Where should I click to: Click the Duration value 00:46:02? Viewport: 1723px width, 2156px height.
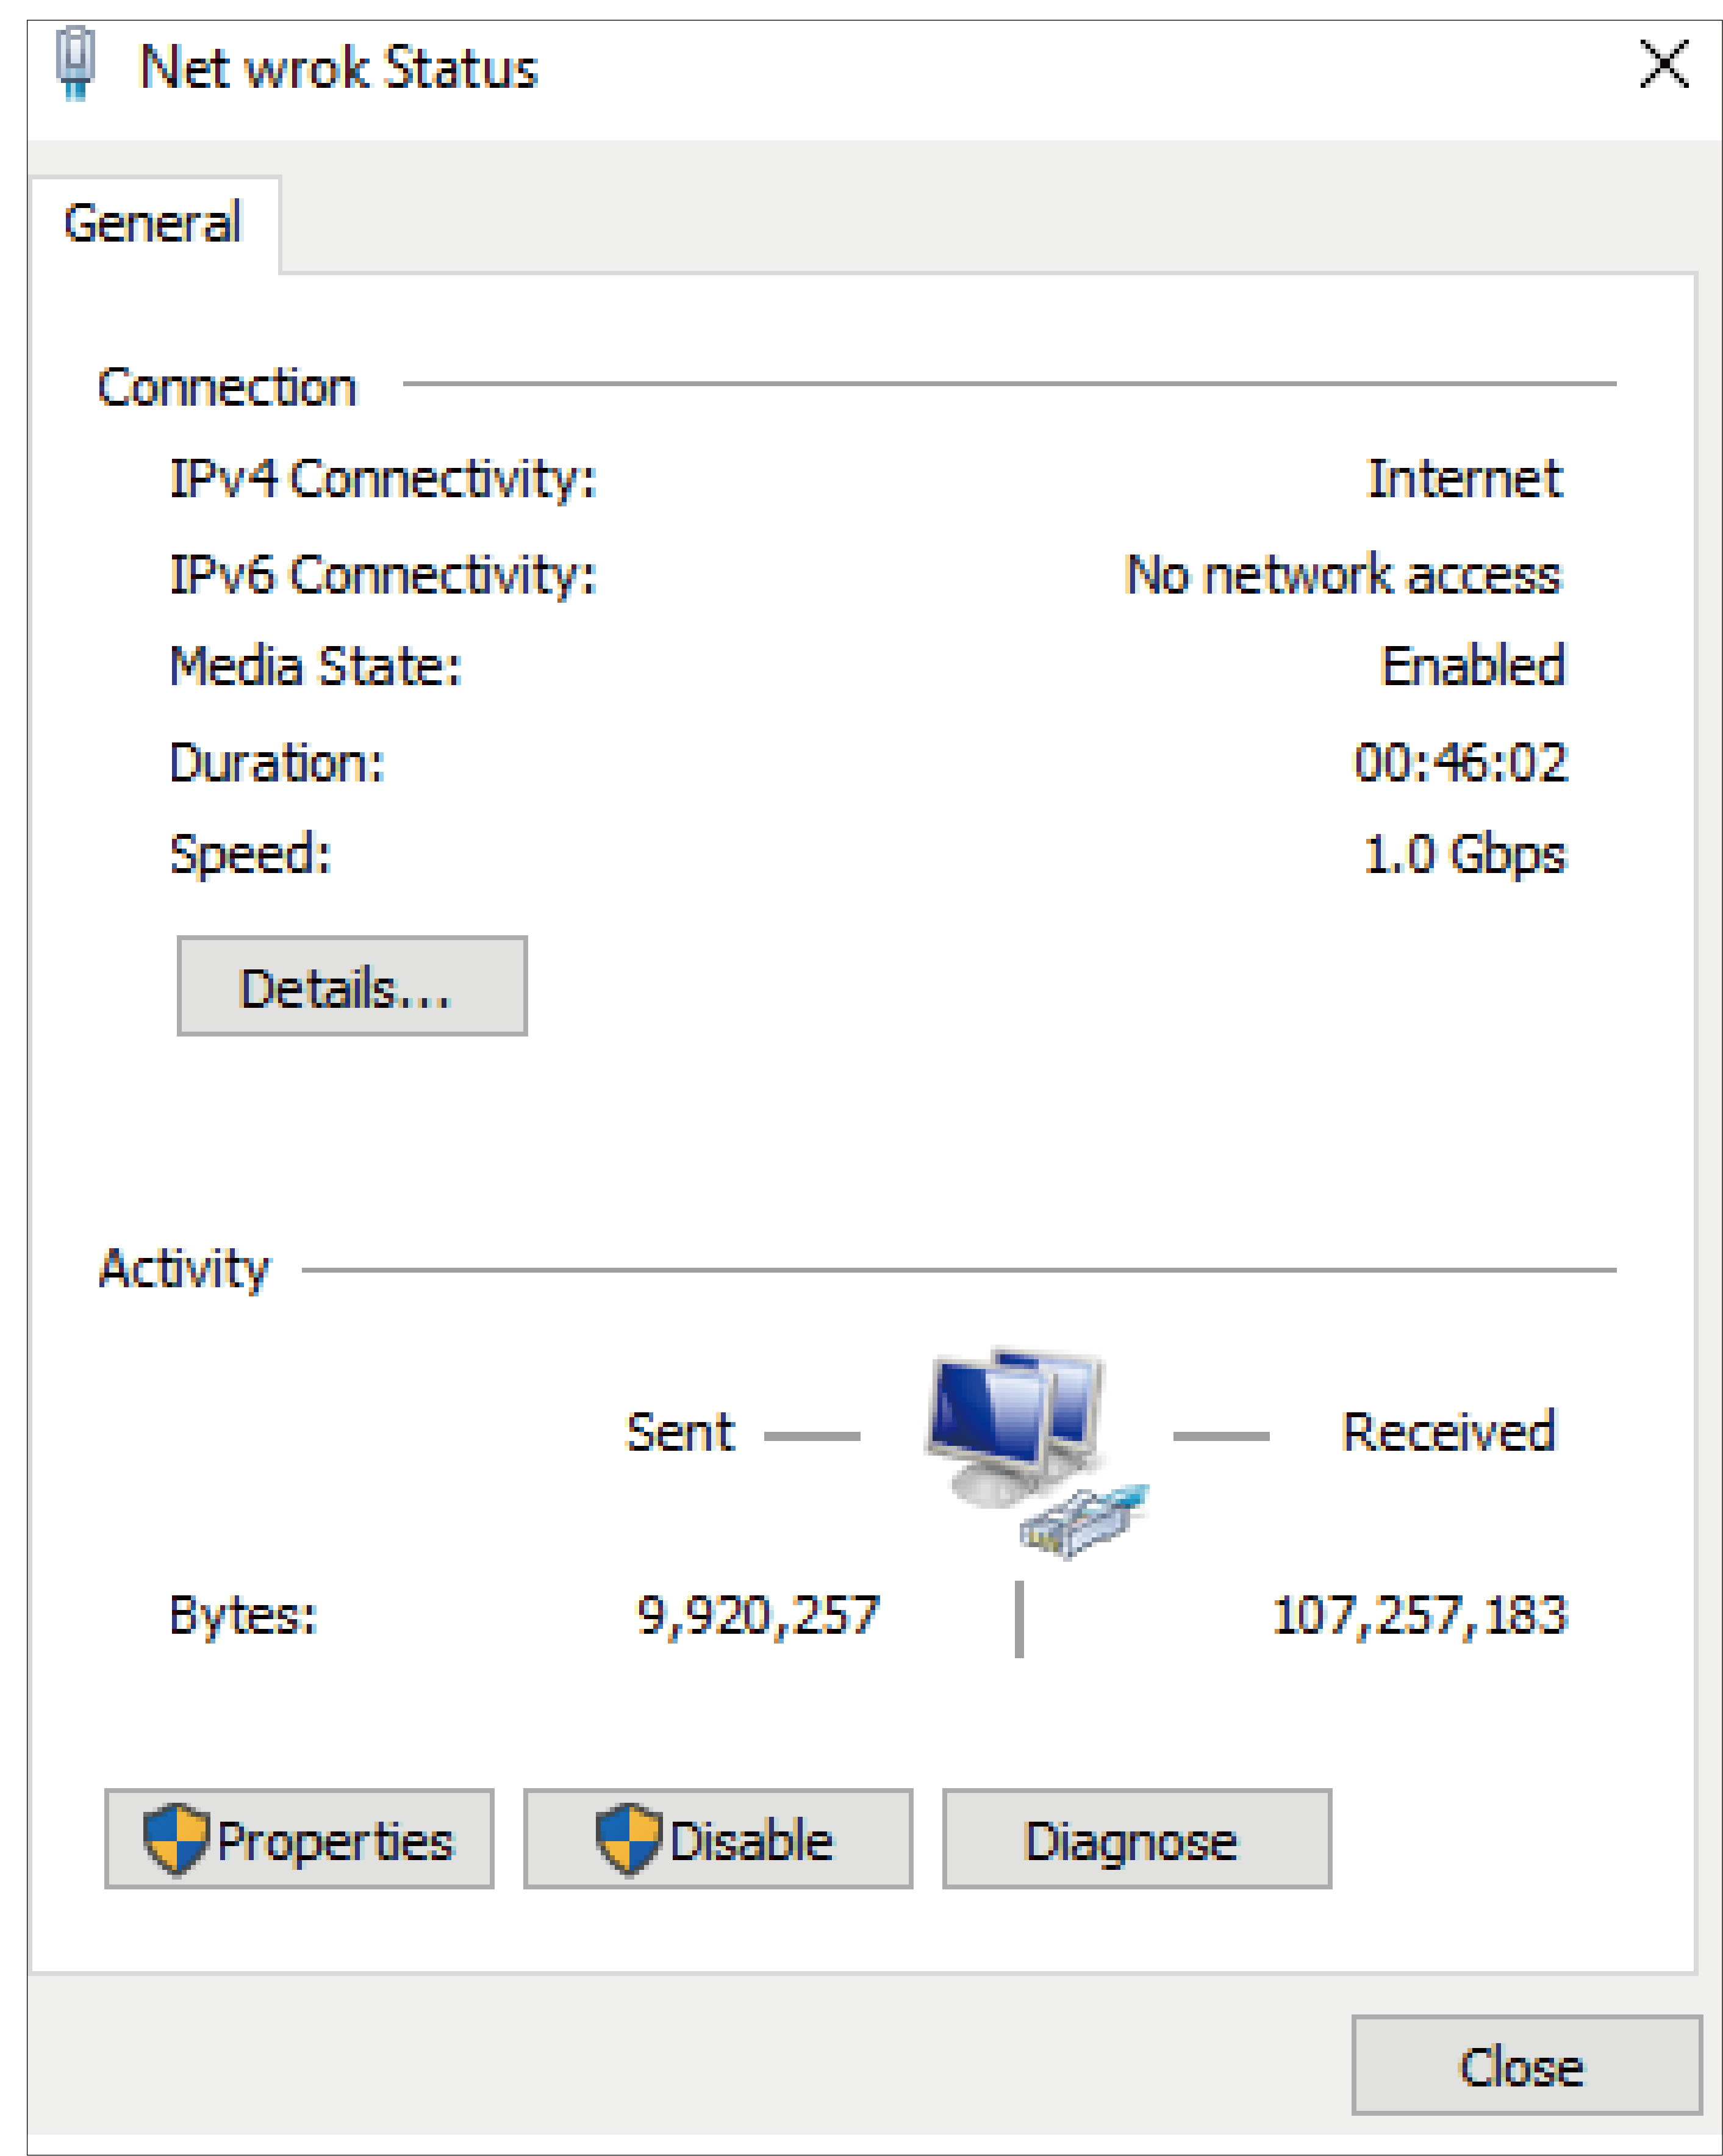point(1460,762)
